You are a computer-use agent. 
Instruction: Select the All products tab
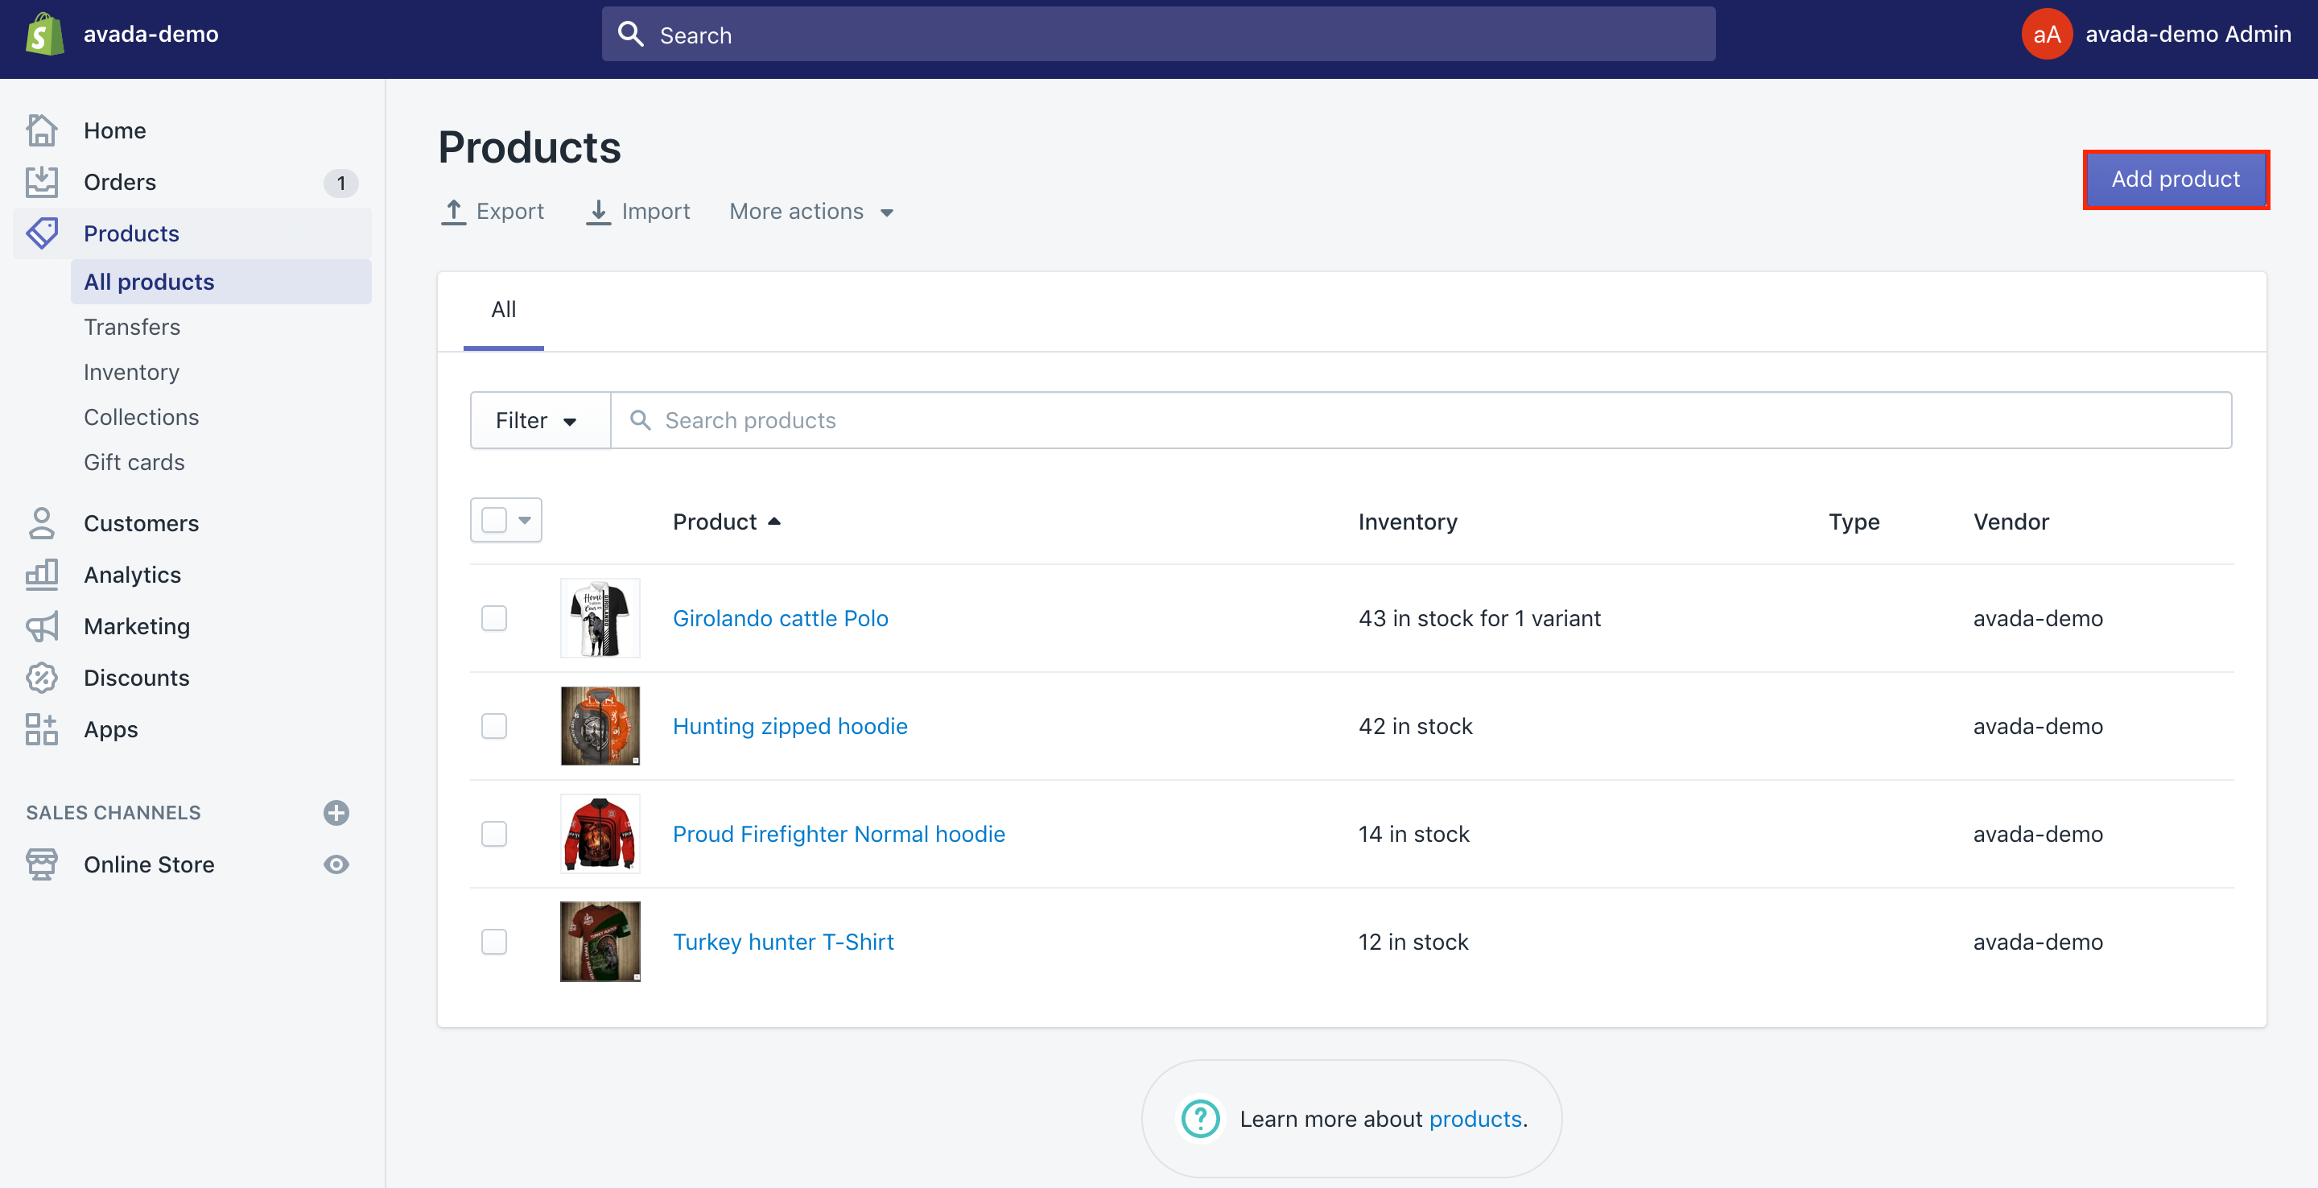148,280
